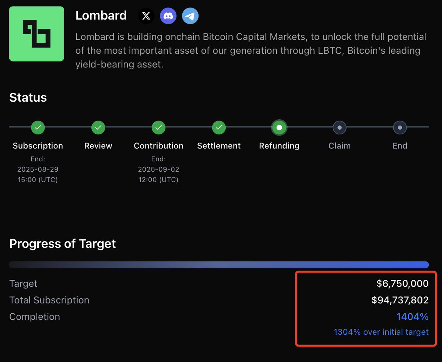
Task: Select the Settlement step checkmark
Action: click(219, 127)
